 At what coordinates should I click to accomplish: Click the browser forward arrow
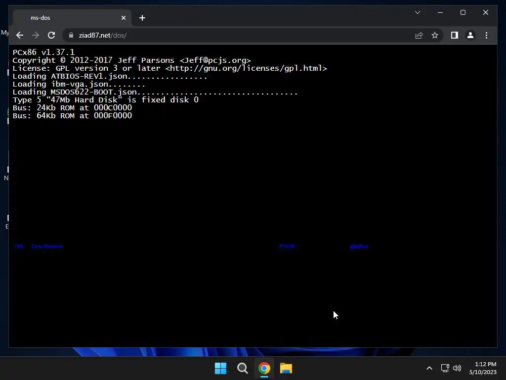point(36,35)
